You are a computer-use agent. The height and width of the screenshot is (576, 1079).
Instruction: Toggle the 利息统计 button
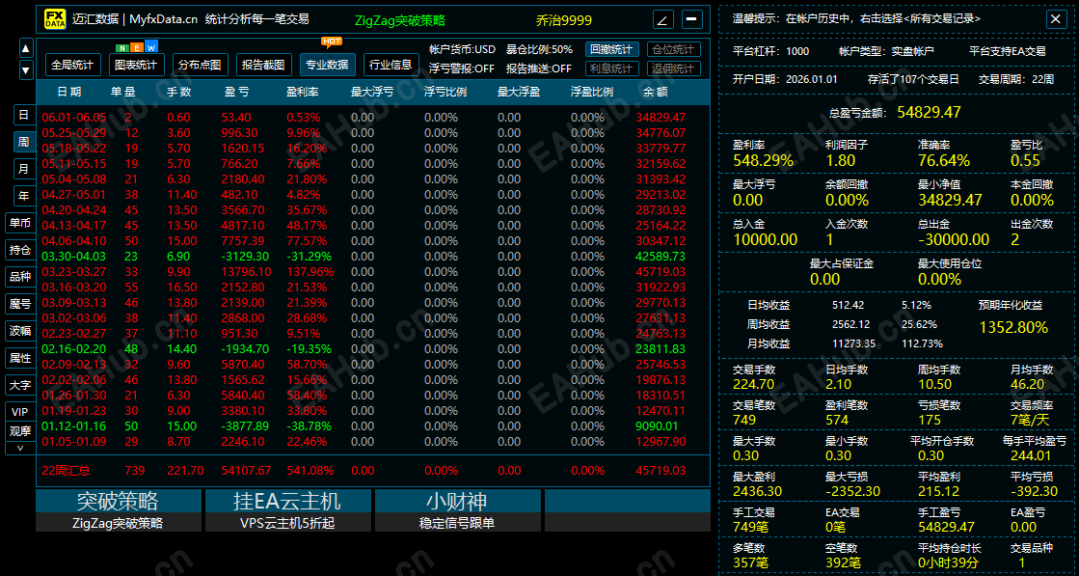[612, 69]
